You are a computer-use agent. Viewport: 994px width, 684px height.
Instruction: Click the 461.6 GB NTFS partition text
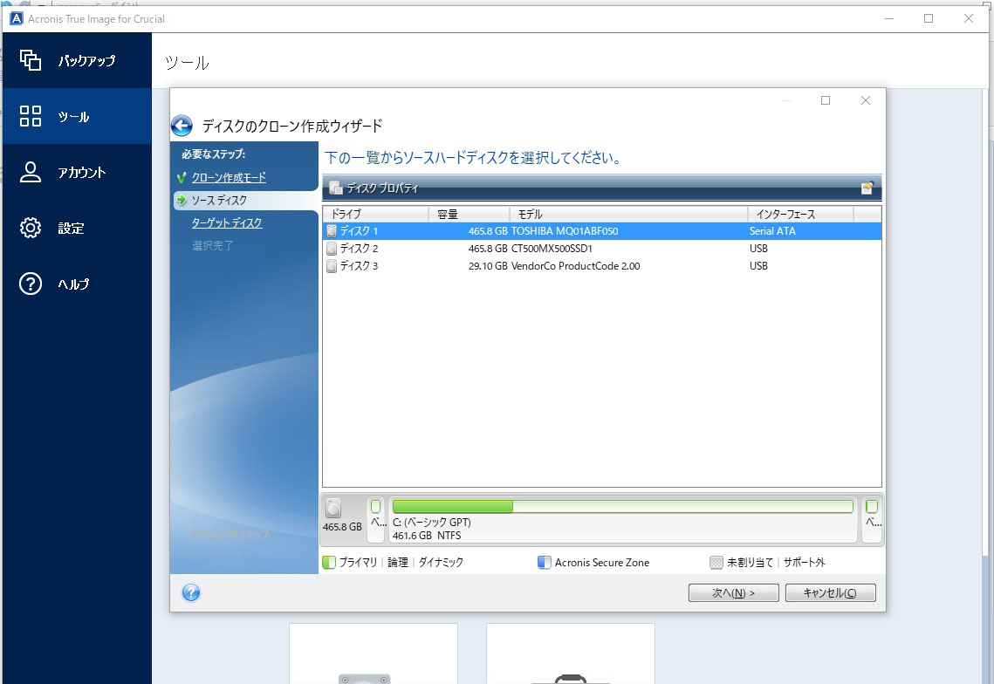(x=427, y=536)
